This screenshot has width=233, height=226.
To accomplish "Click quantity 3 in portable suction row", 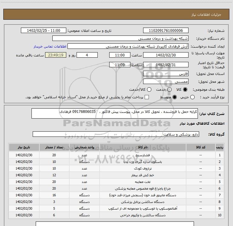I will 54,202.
